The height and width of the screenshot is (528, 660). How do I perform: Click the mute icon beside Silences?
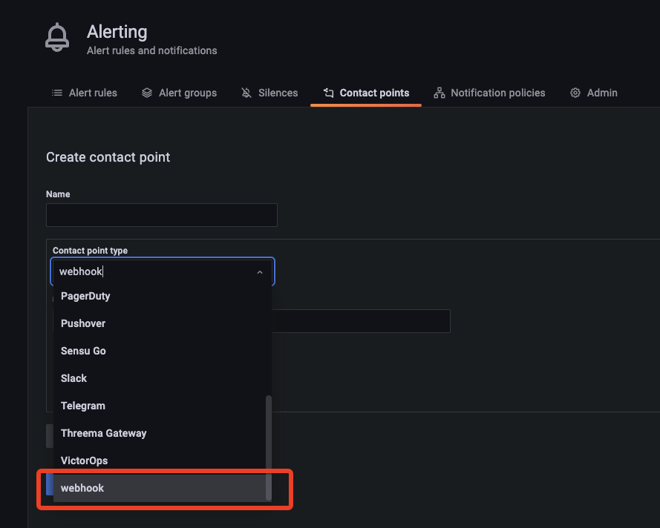click(x=245, y=92)
